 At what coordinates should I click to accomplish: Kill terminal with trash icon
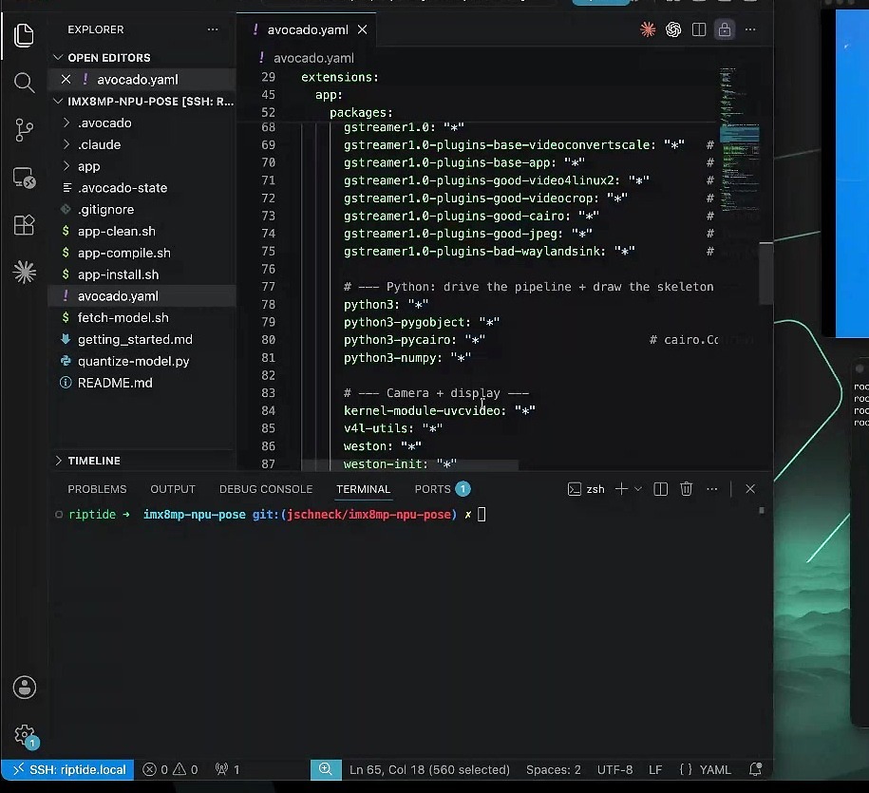pyautogui.click(x=686, y=489)
